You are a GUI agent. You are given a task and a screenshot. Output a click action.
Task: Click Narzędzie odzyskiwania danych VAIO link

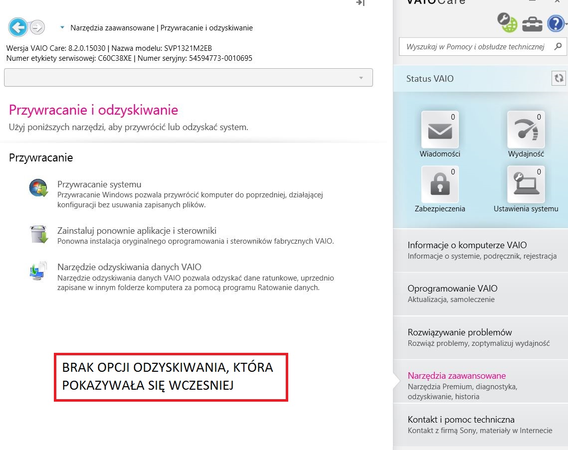coord(129,267)
